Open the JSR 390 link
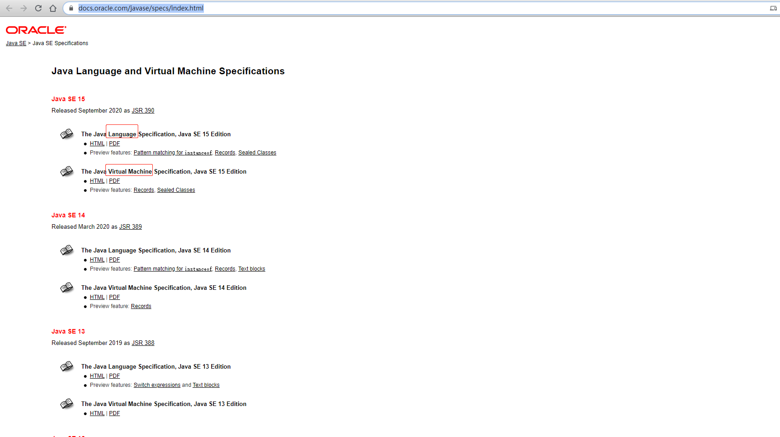The width and height of the screenshot is (780, 437). pyautogui.click(x=143, y=111)
